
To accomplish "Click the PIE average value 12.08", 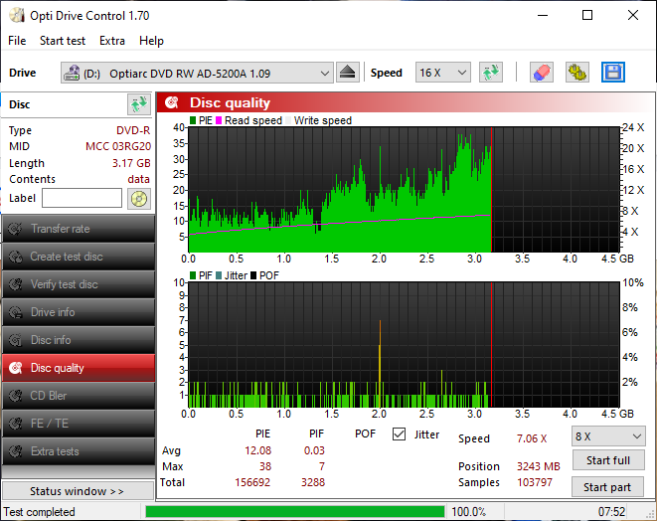I will coord(257,450).
